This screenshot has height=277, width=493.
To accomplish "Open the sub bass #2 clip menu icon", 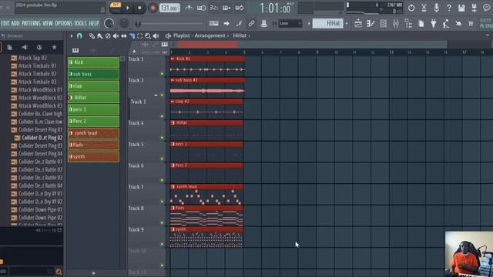I will 173,80.
